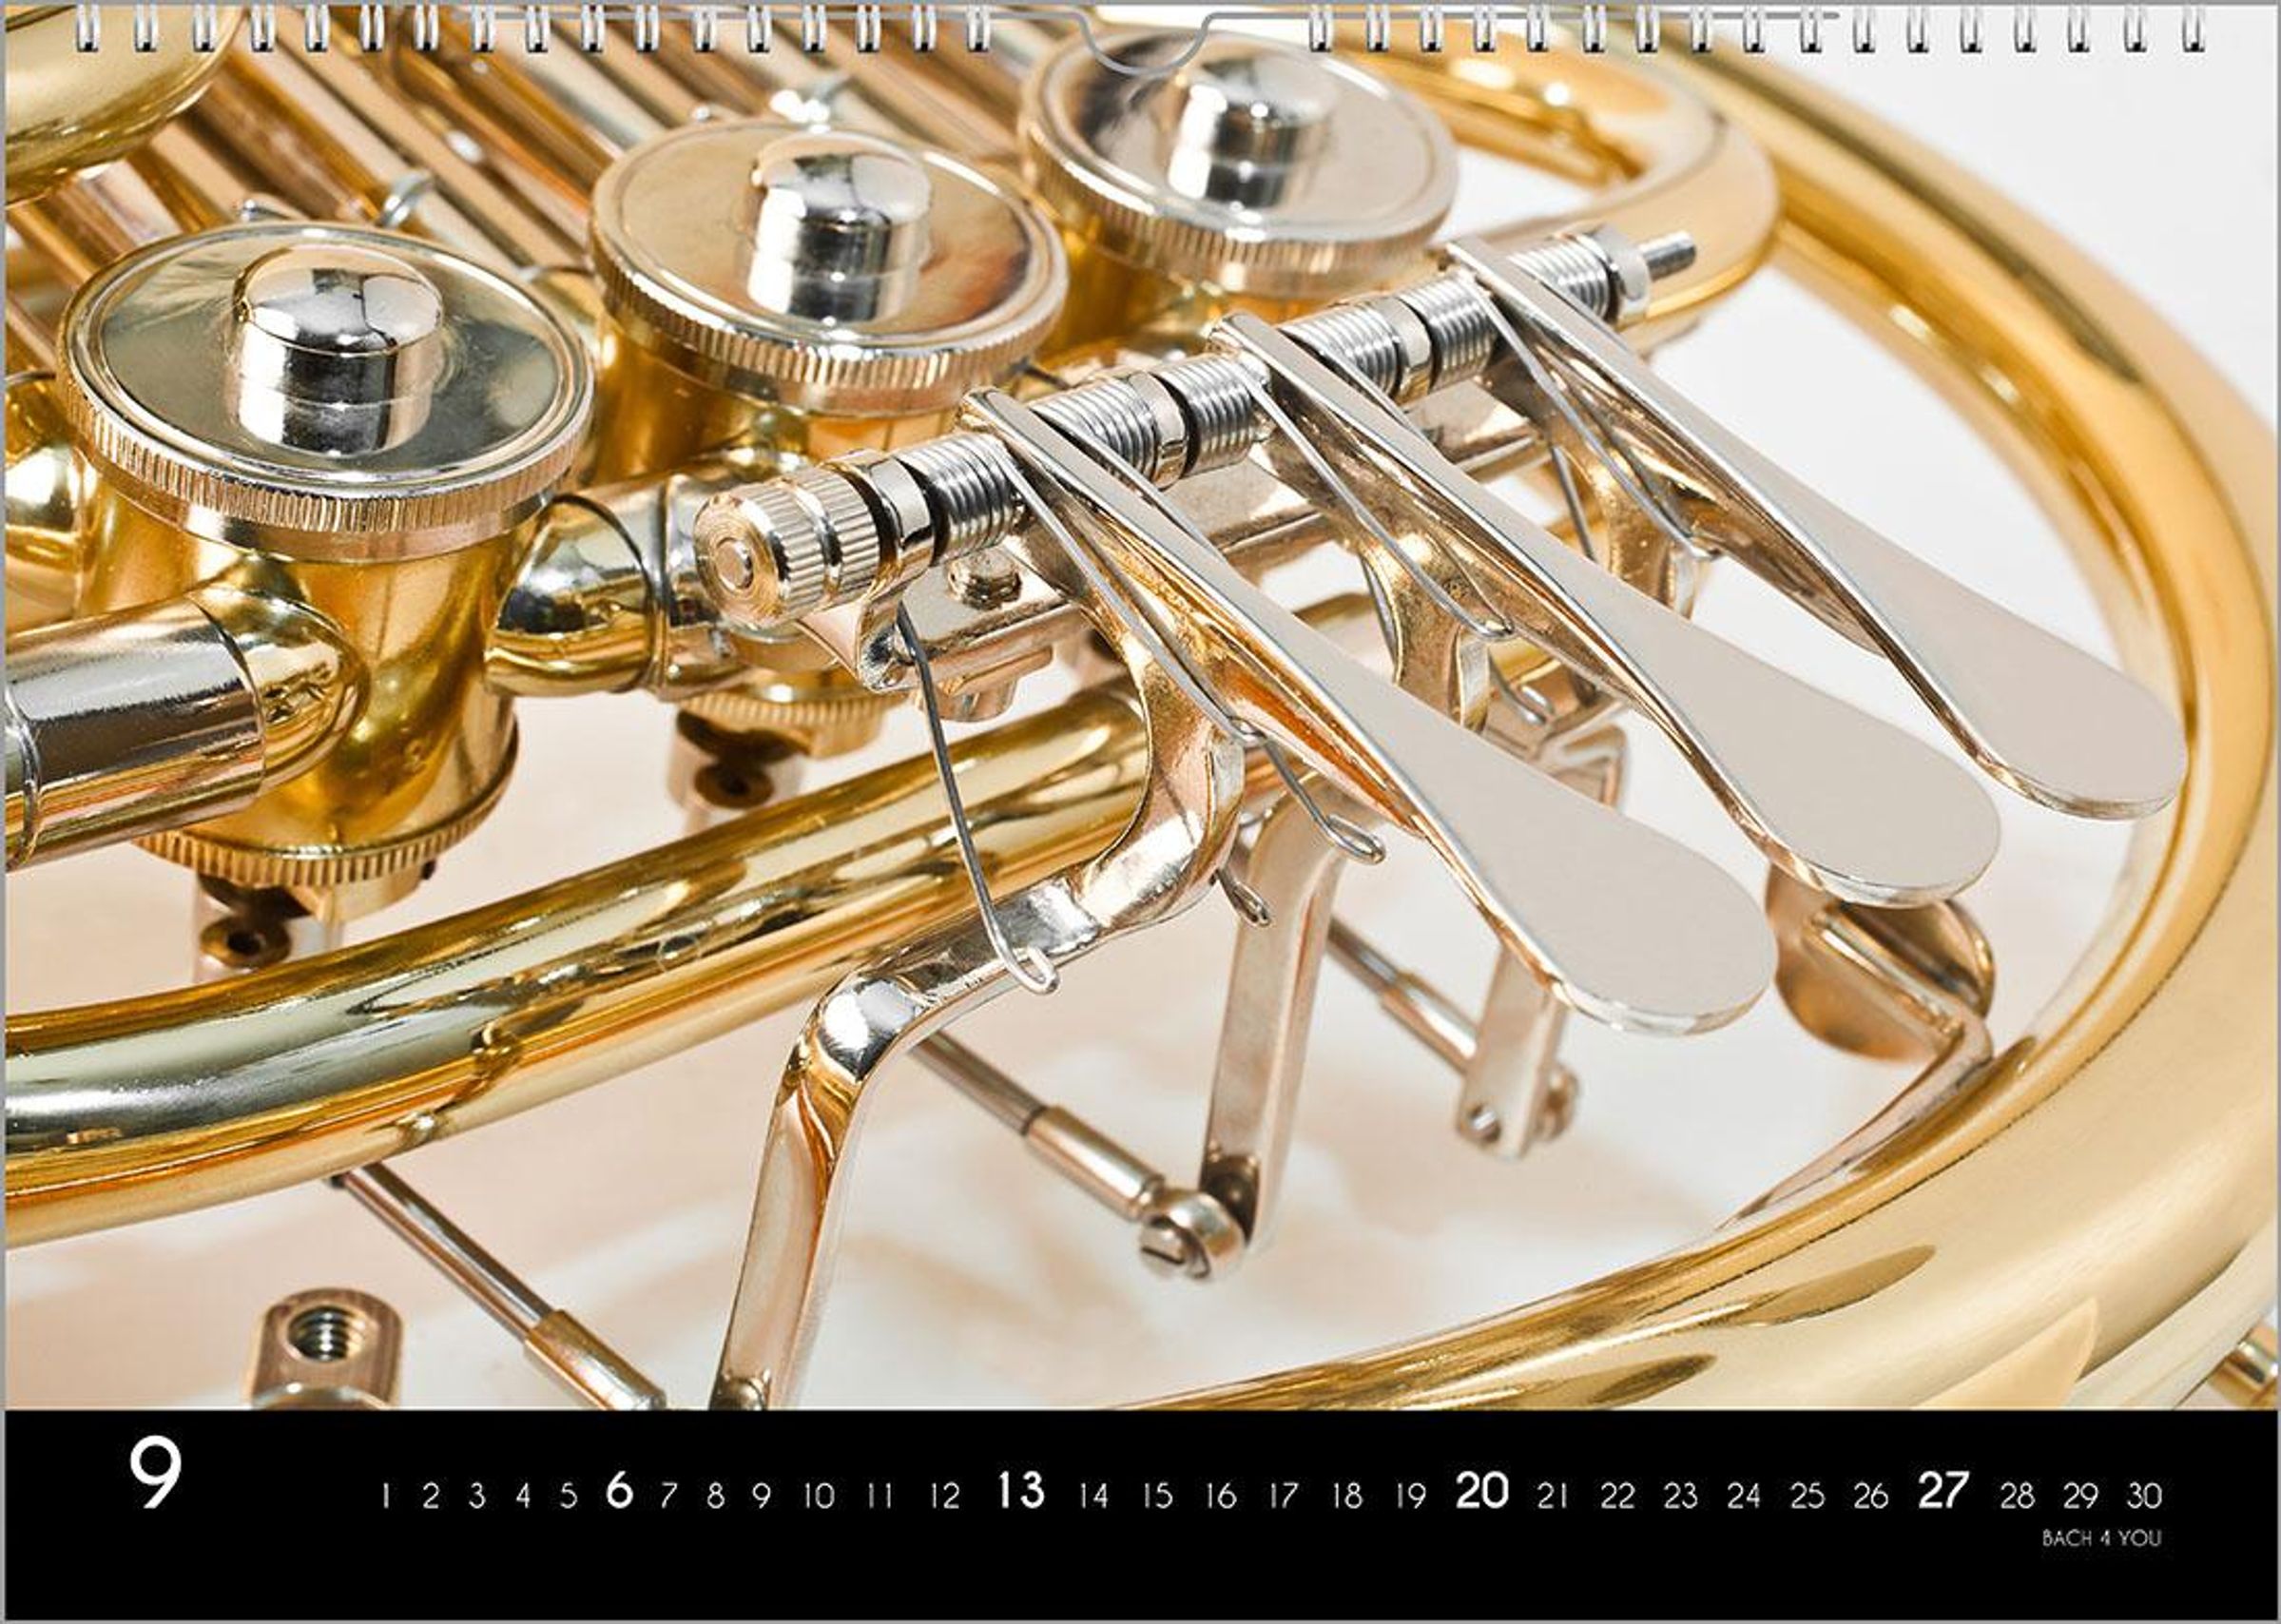
Task: Select day 19 in the date strip
Action: 1410,1496
